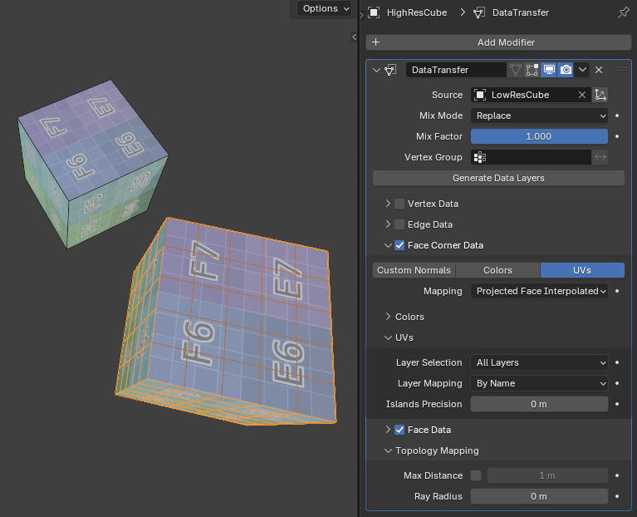Remove the DataTransfer modifier
Screen dimensions: 637x517
coord(599,70)
